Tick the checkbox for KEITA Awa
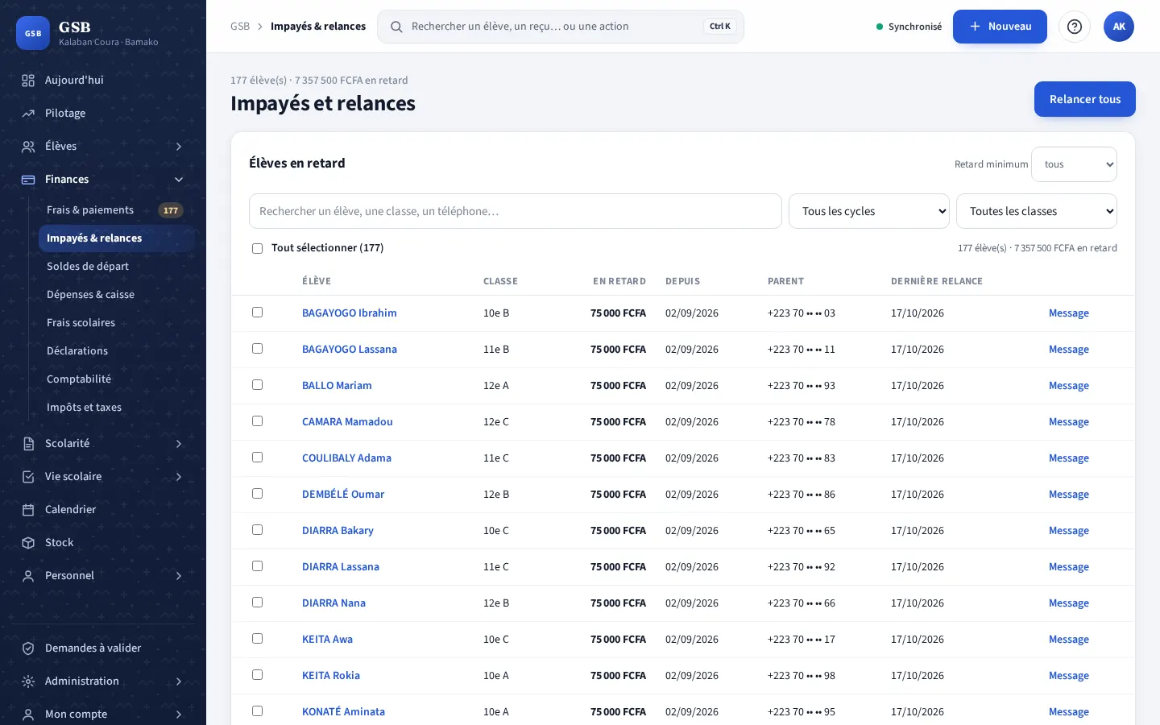The height and width of the screenshot is (725, 1160). click(257, 639)
